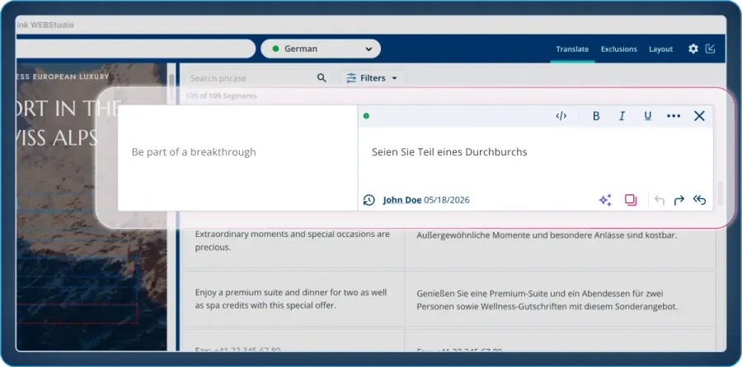Click the collapse panel icon beside settings
Image resolution: width=742 pixels, height=367 pixels.
pos(710,49)
